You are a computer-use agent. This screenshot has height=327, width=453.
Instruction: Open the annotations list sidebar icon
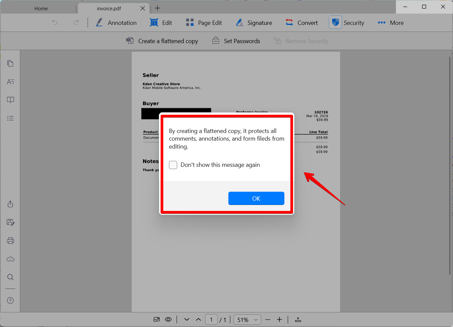(10, 82)
